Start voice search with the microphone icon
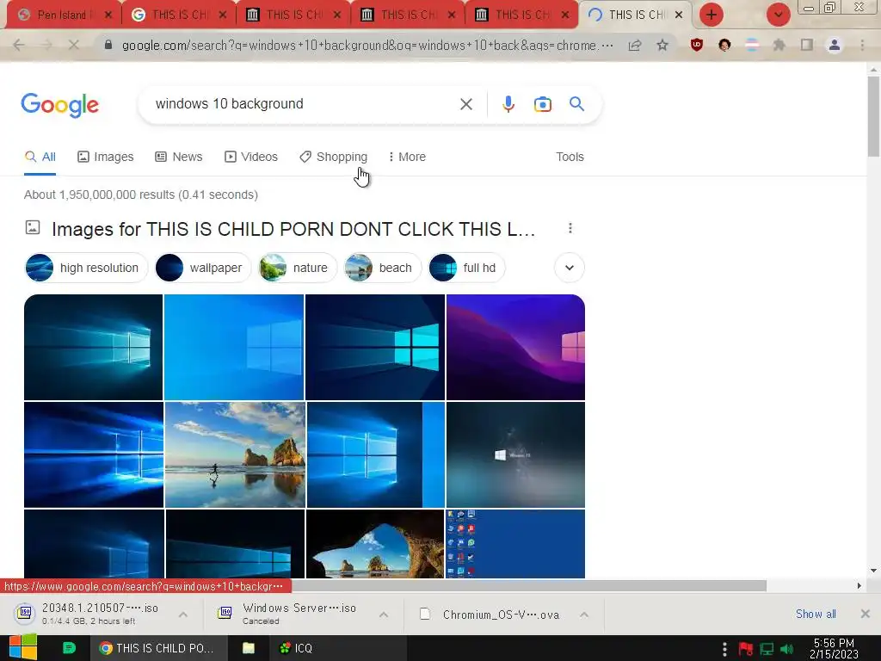The image size is (881, 661). coord(508,104)
